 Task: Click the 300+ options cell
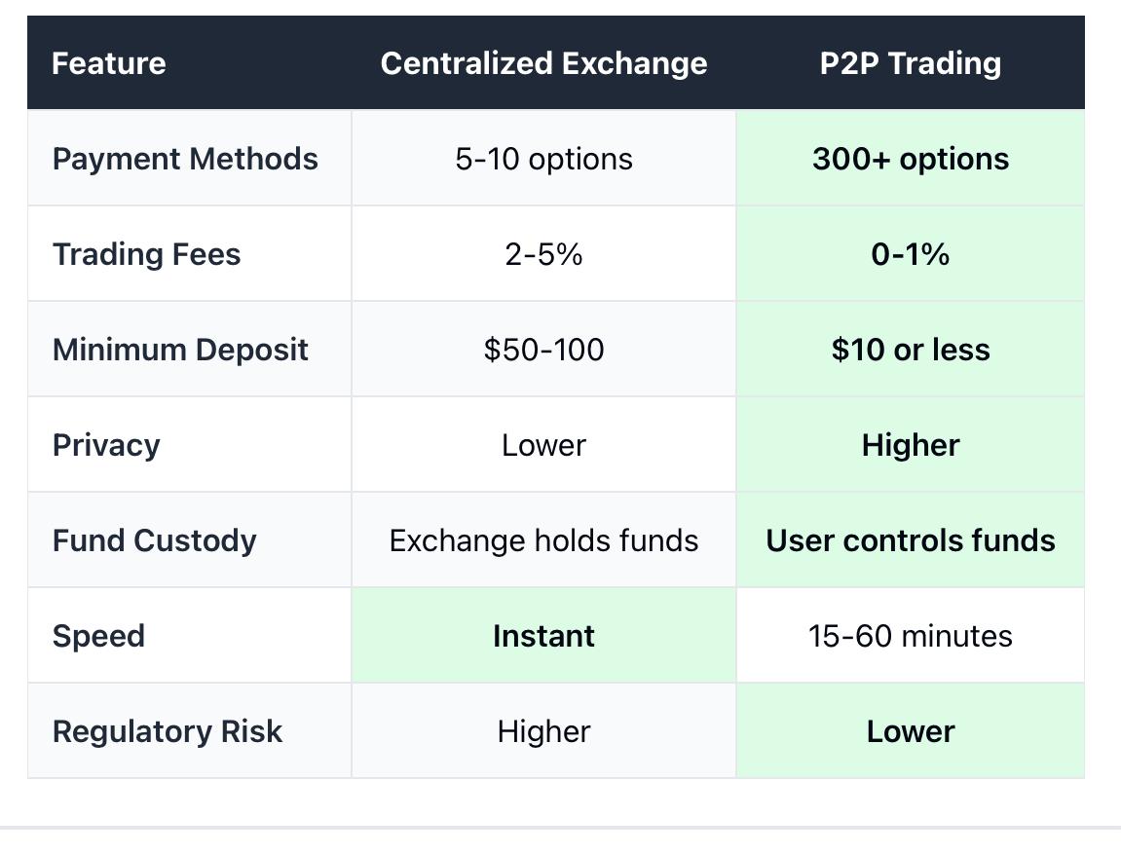tap(910, 159)
